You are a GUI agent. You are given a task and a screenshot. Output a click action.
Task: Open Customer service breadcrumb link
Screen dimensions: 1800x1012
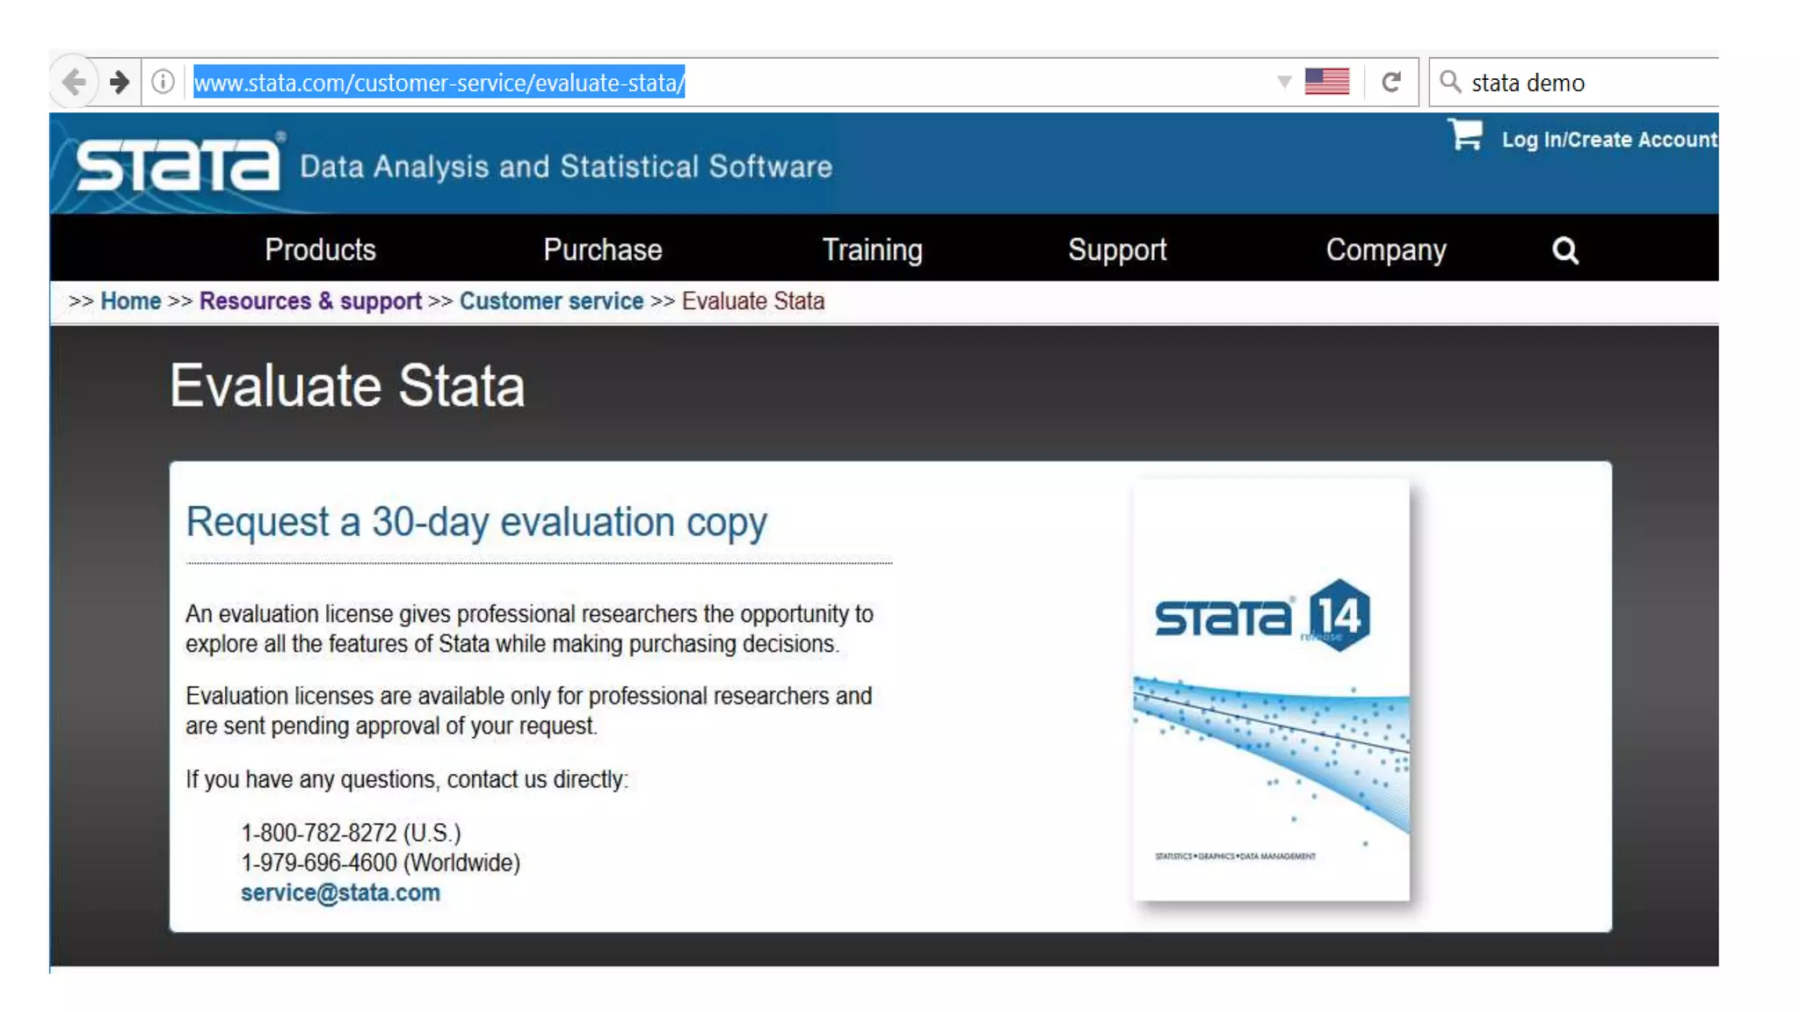tap(551, 301)
